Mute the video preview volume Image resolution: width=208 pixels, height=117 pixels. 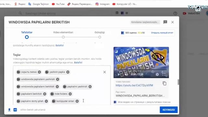[126, 74]
